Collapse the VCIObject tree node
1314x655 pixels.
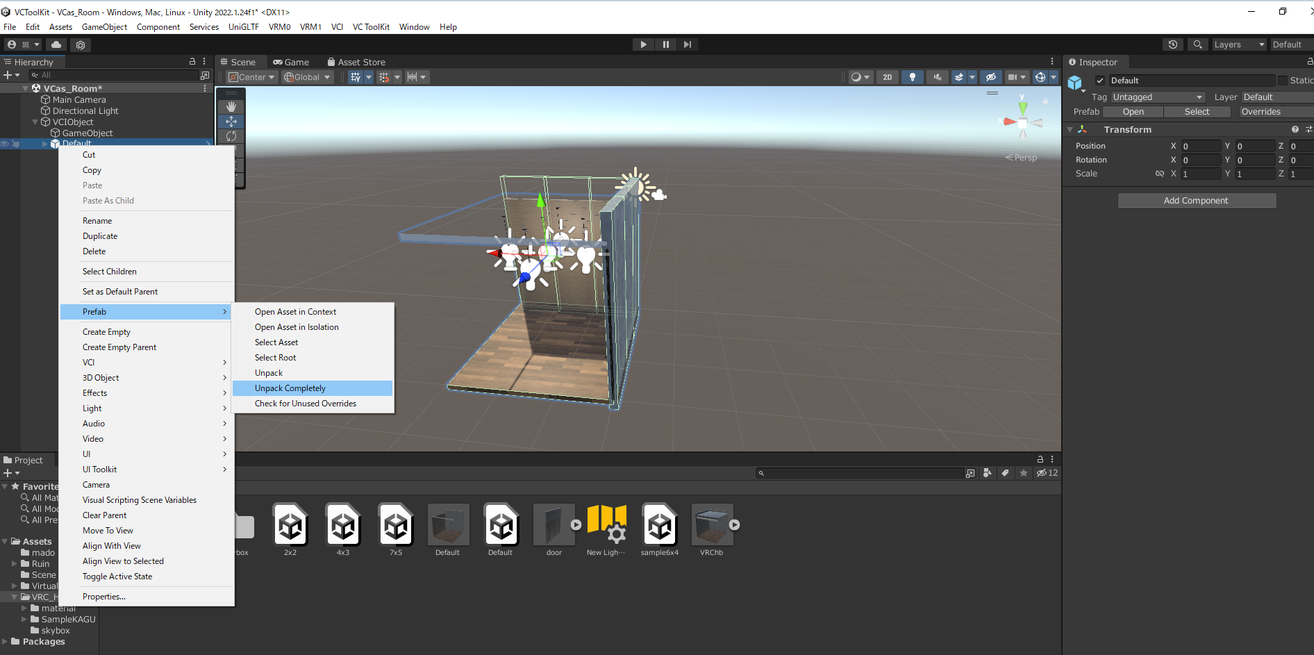[35, 122]
